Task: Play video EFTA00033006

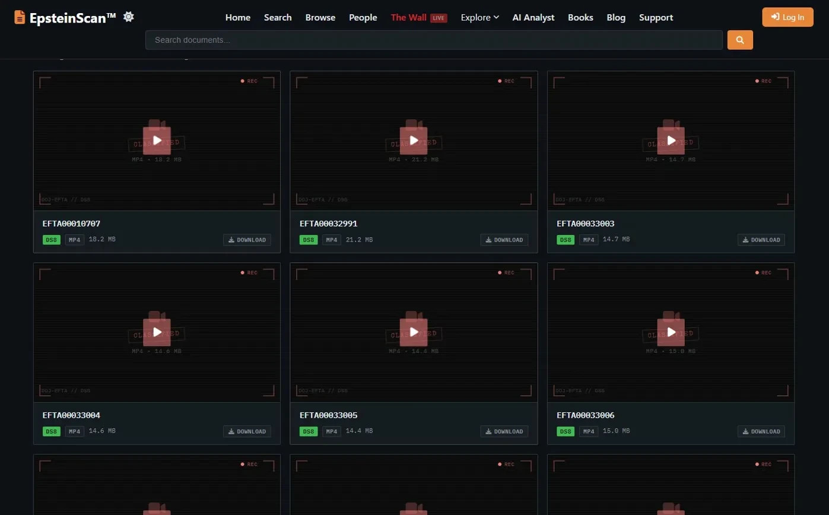Action: click(671, 332)
